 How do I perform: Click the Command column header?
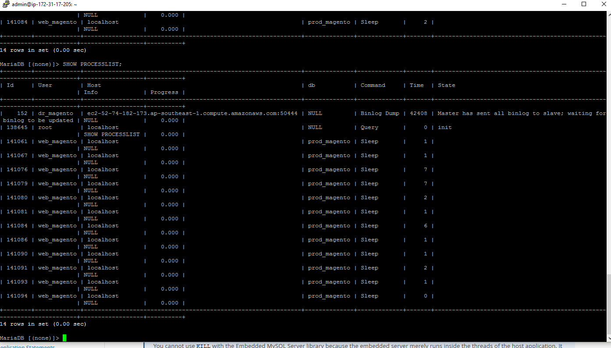pos(373,85)
